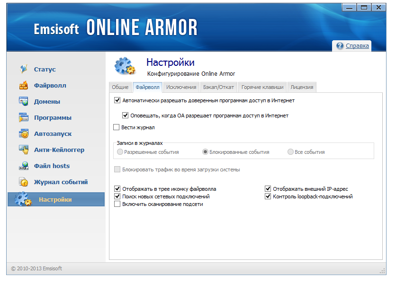Click the large gears icon beside Настройки heading
Image resolution: width=396 pixels, height=285 pixels.
125,66
